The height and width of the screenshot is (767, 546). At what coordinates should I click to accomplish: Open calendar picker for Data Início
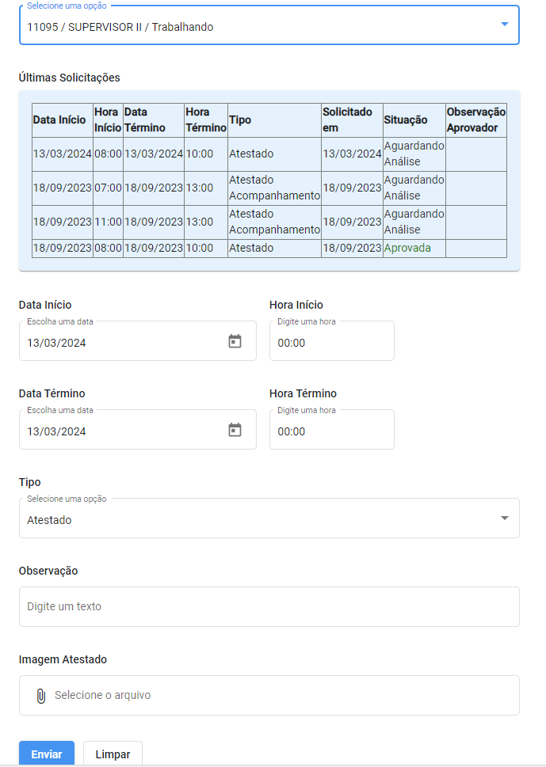(x=235, y=341)
